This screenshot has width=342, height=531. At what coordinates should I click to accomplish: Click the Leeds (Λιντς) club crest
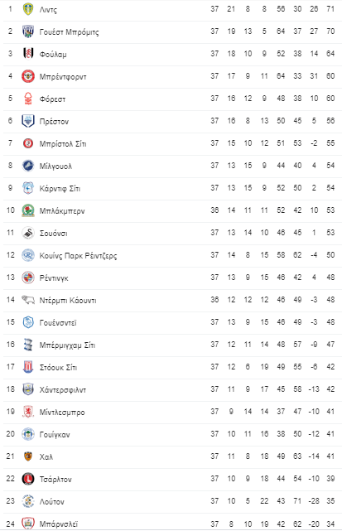click(28, 9)
